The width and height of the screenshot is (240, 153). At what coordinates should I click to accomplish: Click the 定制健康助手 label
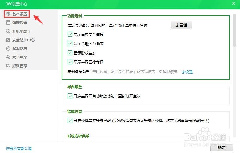(x=79, y=72)
